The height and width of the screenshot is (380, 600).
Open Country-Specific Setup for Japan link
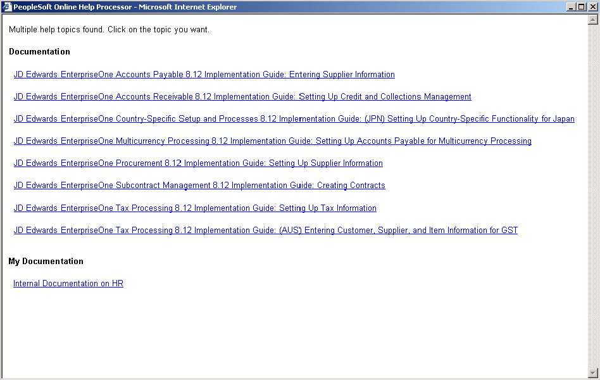point(294,119)
